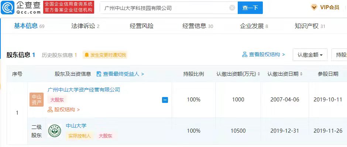347x147 pixels.
Task: Select 股东信息 heading tab
Action: (21, 55)
